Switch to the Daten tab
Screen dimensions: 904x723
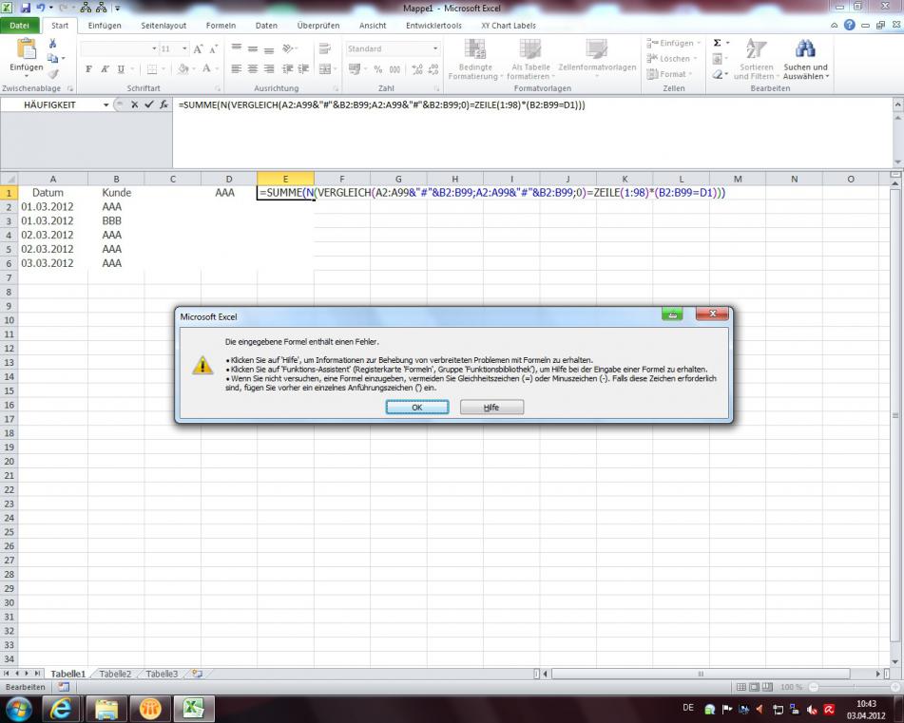[x=266, y=26]
